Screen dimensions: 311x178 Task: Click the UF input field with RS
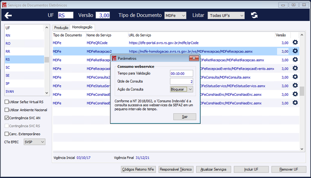pos(66,15)
